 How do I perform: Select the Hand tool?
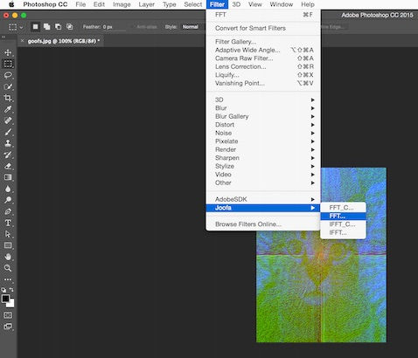point(8,257)
